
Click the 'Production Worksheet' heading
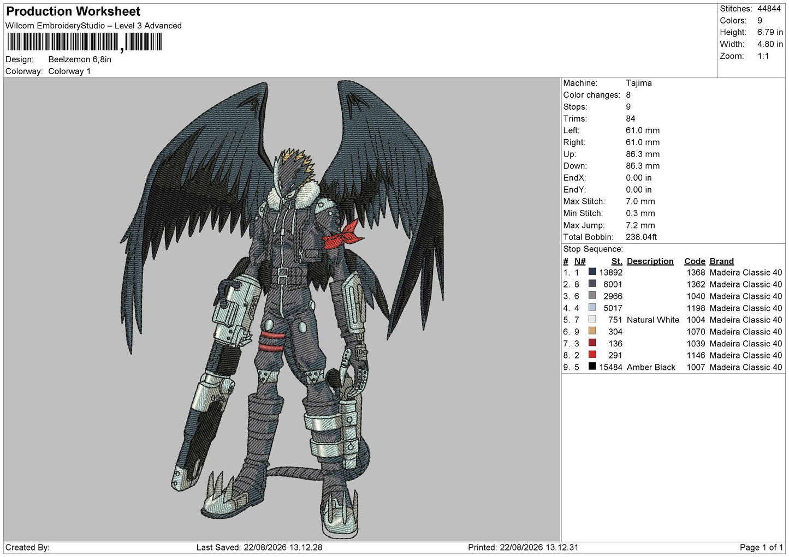pos(73,11)
